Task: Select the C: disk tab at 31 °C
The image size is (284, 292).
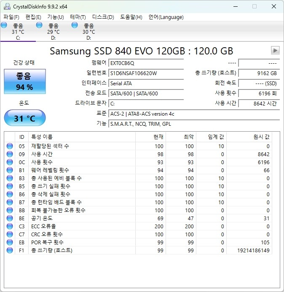Action: [18, 32]
